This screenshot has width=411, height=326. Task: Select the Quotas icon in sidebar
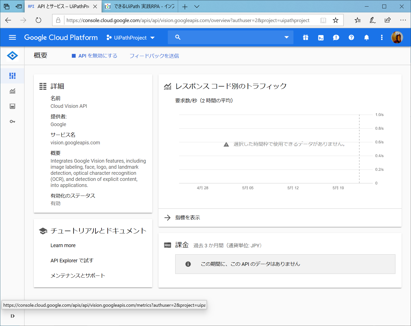(x=12, y=106)
